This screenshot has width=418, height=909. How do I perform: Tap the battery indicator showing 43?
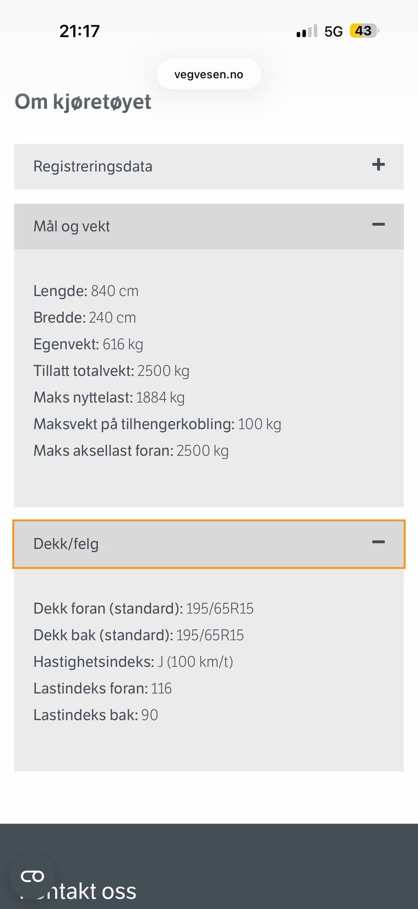click(364, 31)
